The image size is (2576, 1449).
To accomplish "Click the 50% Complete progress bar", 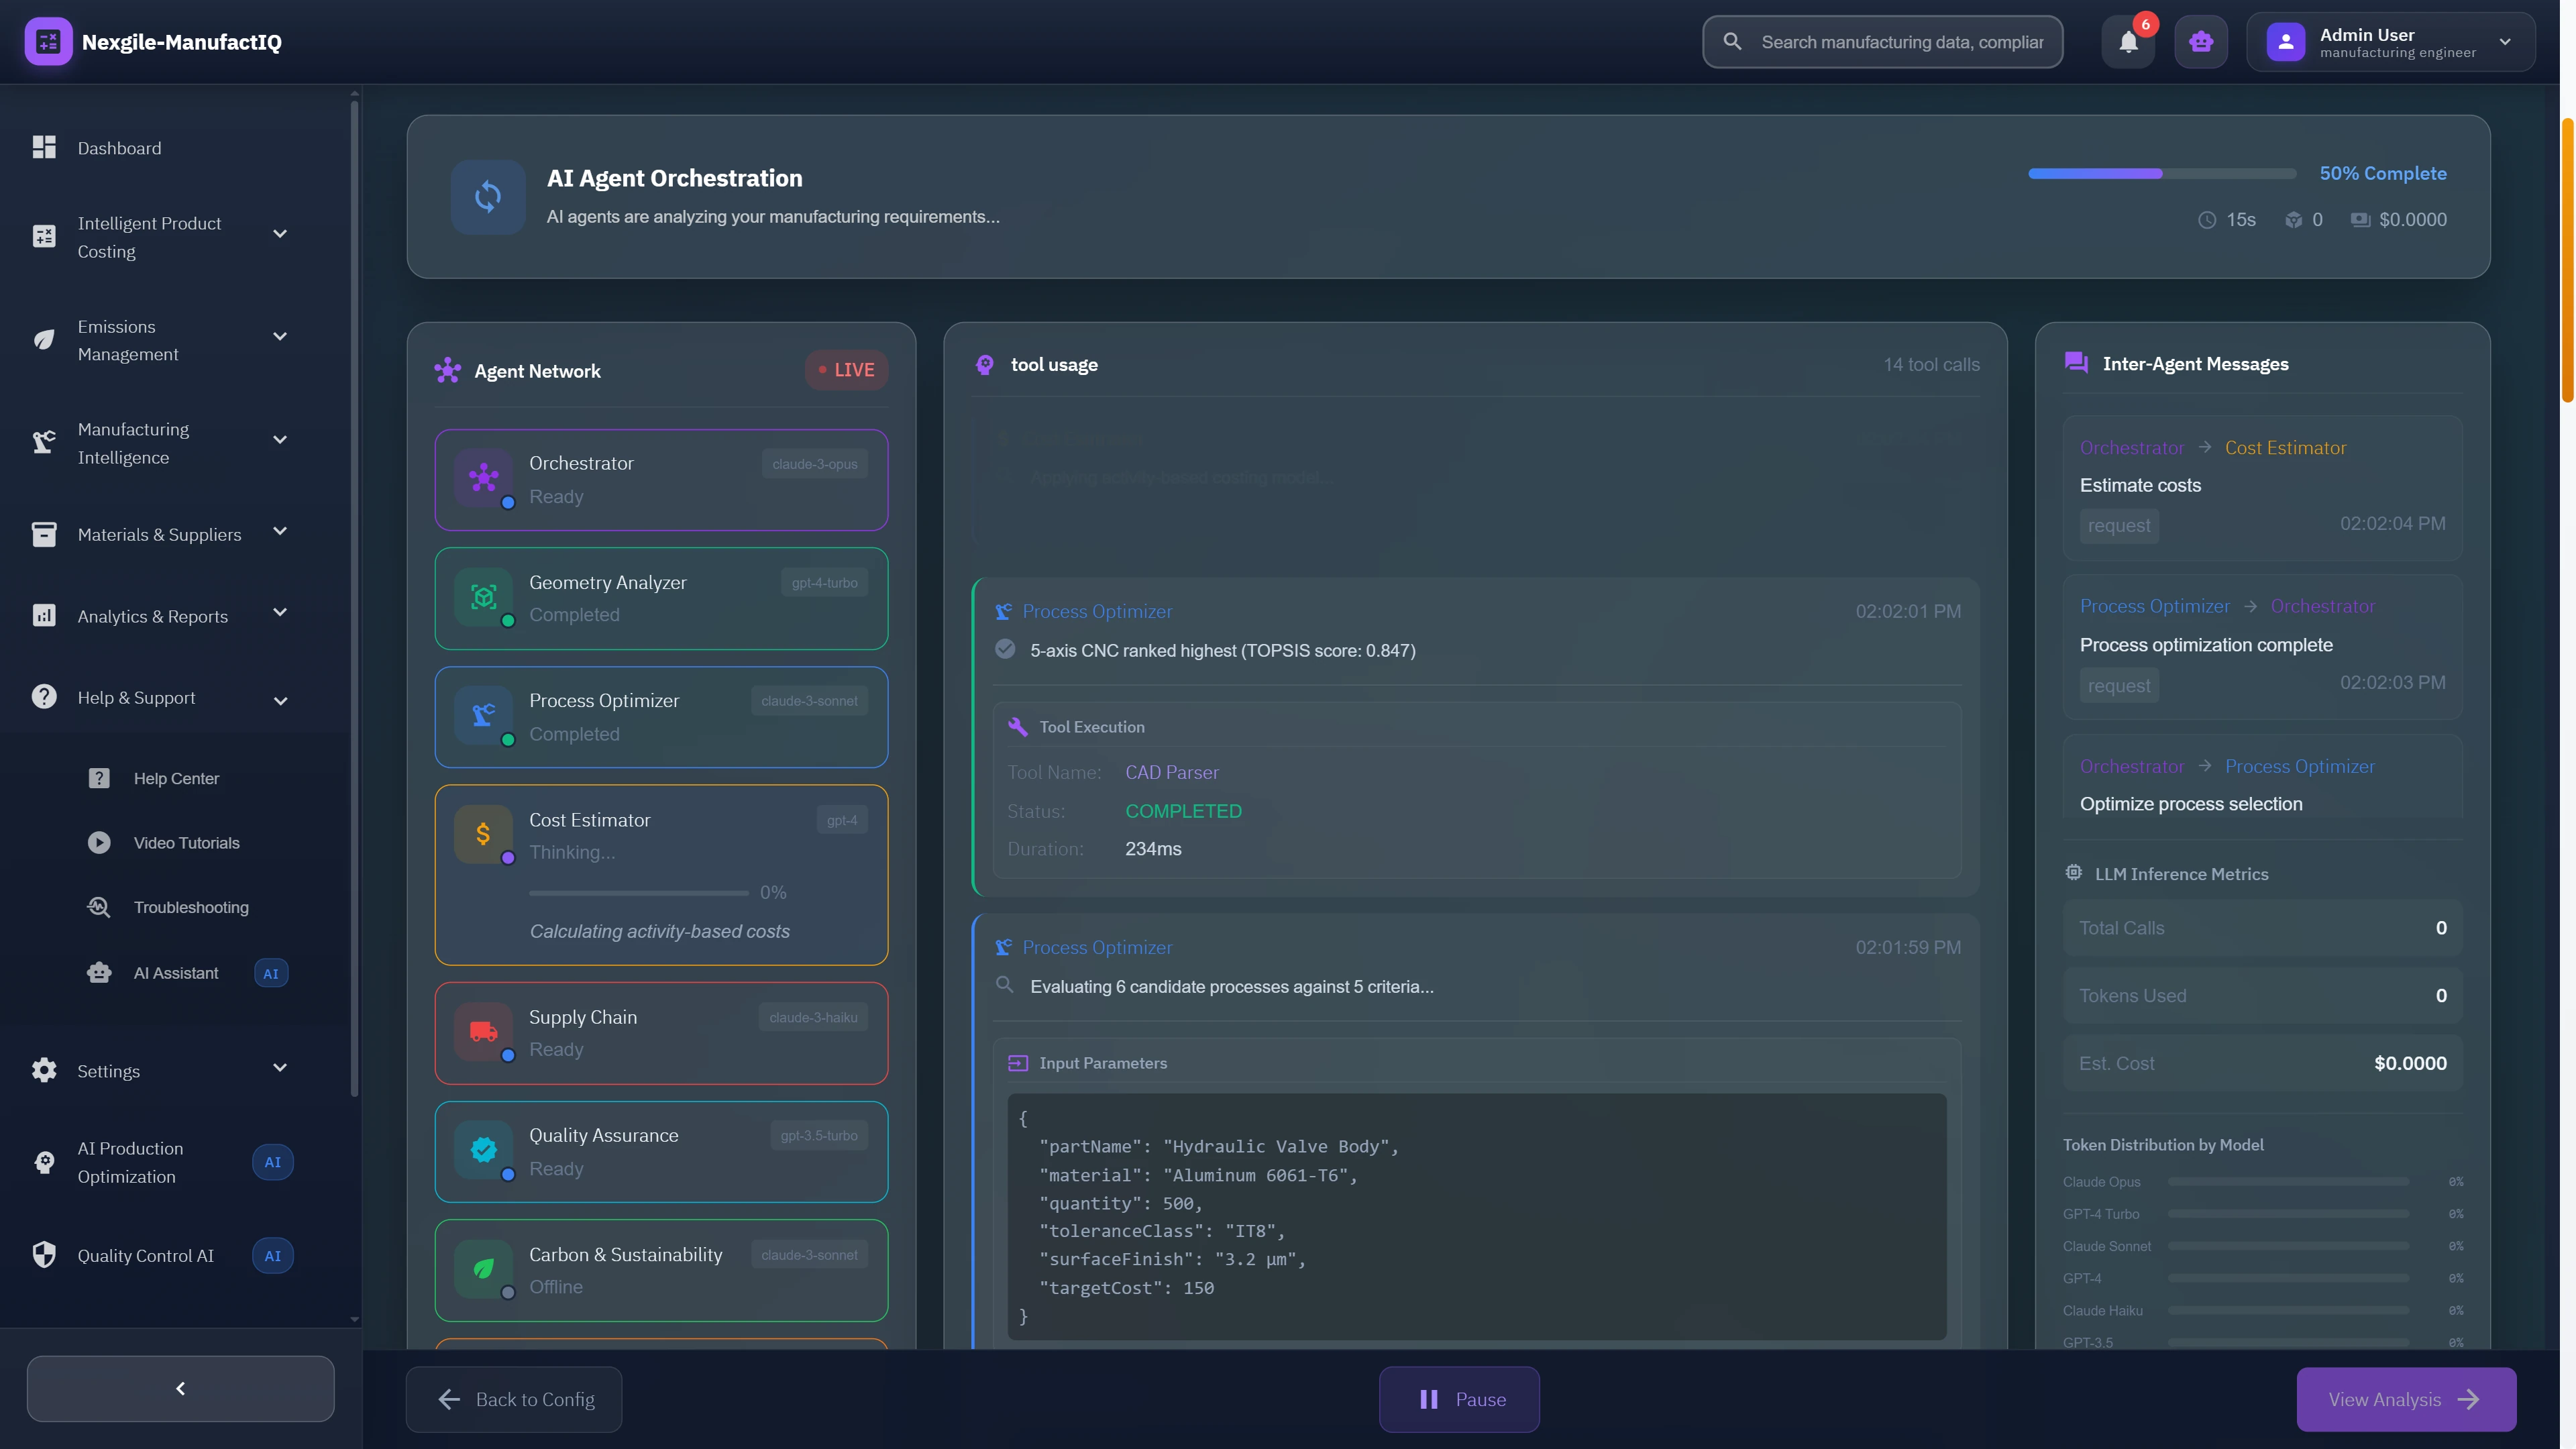I will 2161,173.
